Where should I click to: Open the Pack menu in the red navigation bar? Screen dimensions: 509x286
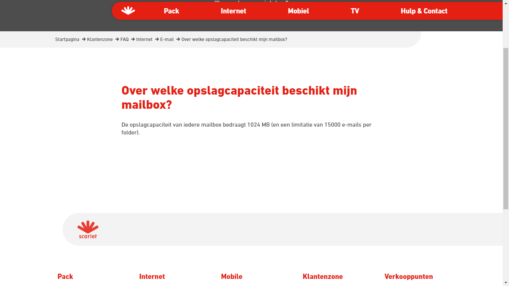(x=171, y=11)
